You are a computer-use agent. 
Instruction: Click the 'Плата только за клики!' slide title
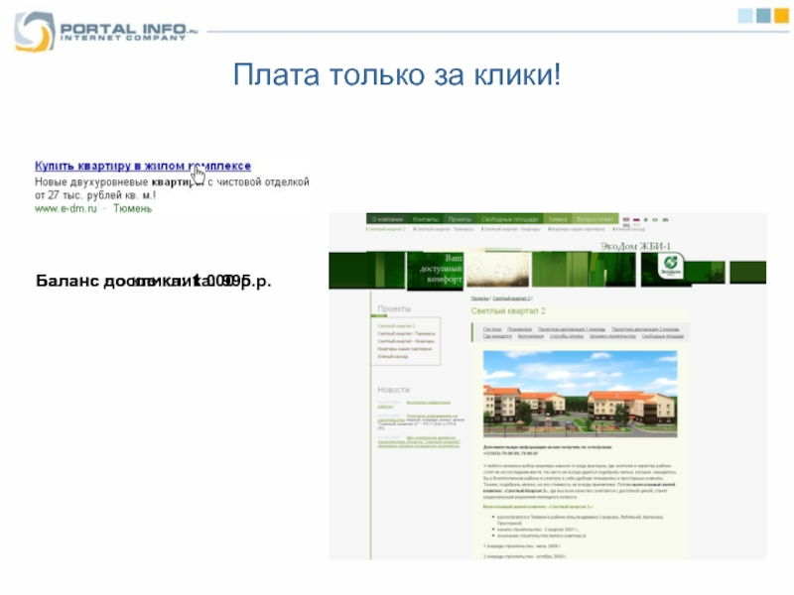tap(396, 74)
